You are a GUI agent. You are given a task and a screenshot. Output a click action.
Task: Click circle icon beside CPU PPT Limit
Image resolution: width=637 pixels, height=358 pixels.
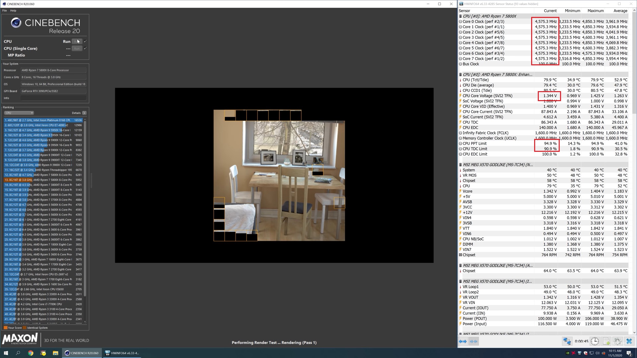(460, 144)
